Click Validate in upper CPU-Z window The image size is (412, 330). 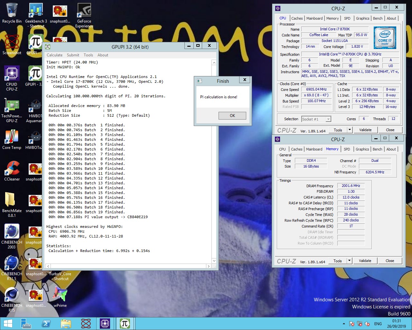(365, 130)
